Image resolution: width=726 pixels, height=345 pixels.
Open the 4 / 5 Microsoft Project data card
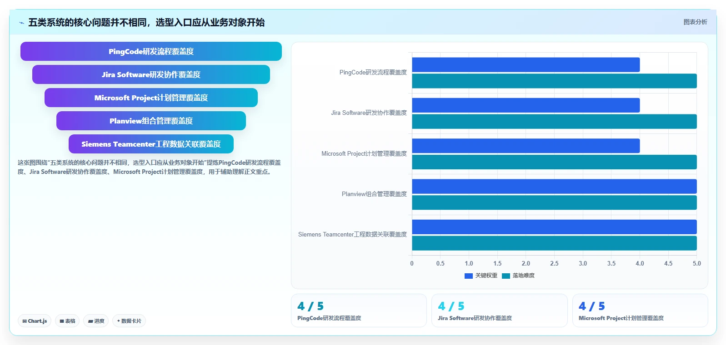pyautogui.click(x=640, y=310)
